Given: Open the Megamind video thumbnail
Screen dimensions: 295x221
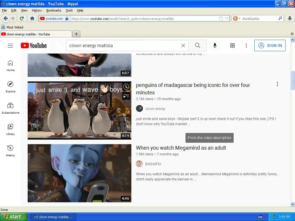Looking at the screenshot, I should point(80,173).
